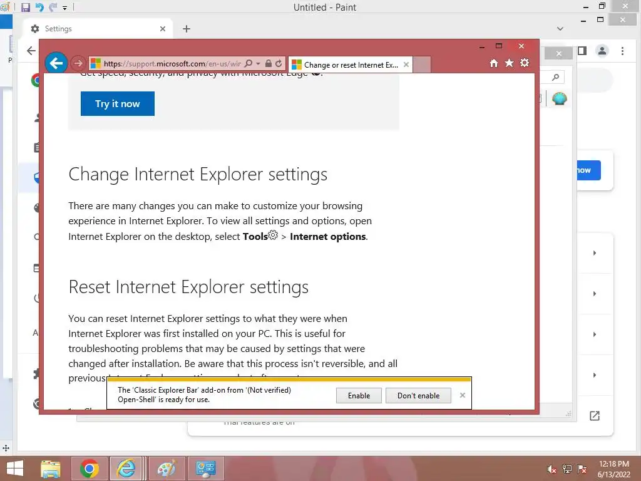The image size is (641, 481).
Task: Click the Microsoft site logo in address bar
Action: (x=96, y=63)
